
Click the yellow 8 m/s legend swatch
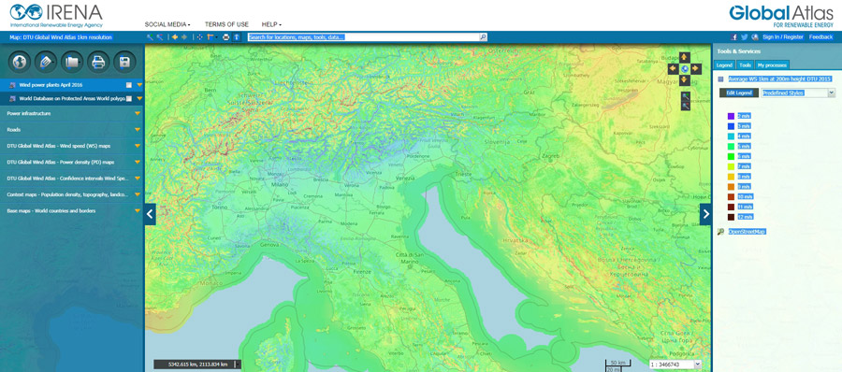point(731,177)
